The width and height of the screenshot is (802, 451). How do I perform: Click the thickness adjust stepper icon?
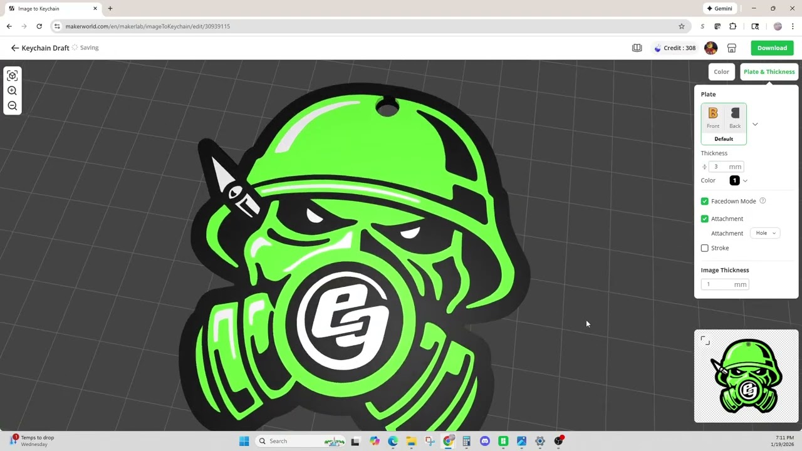[x=704, y=167]
